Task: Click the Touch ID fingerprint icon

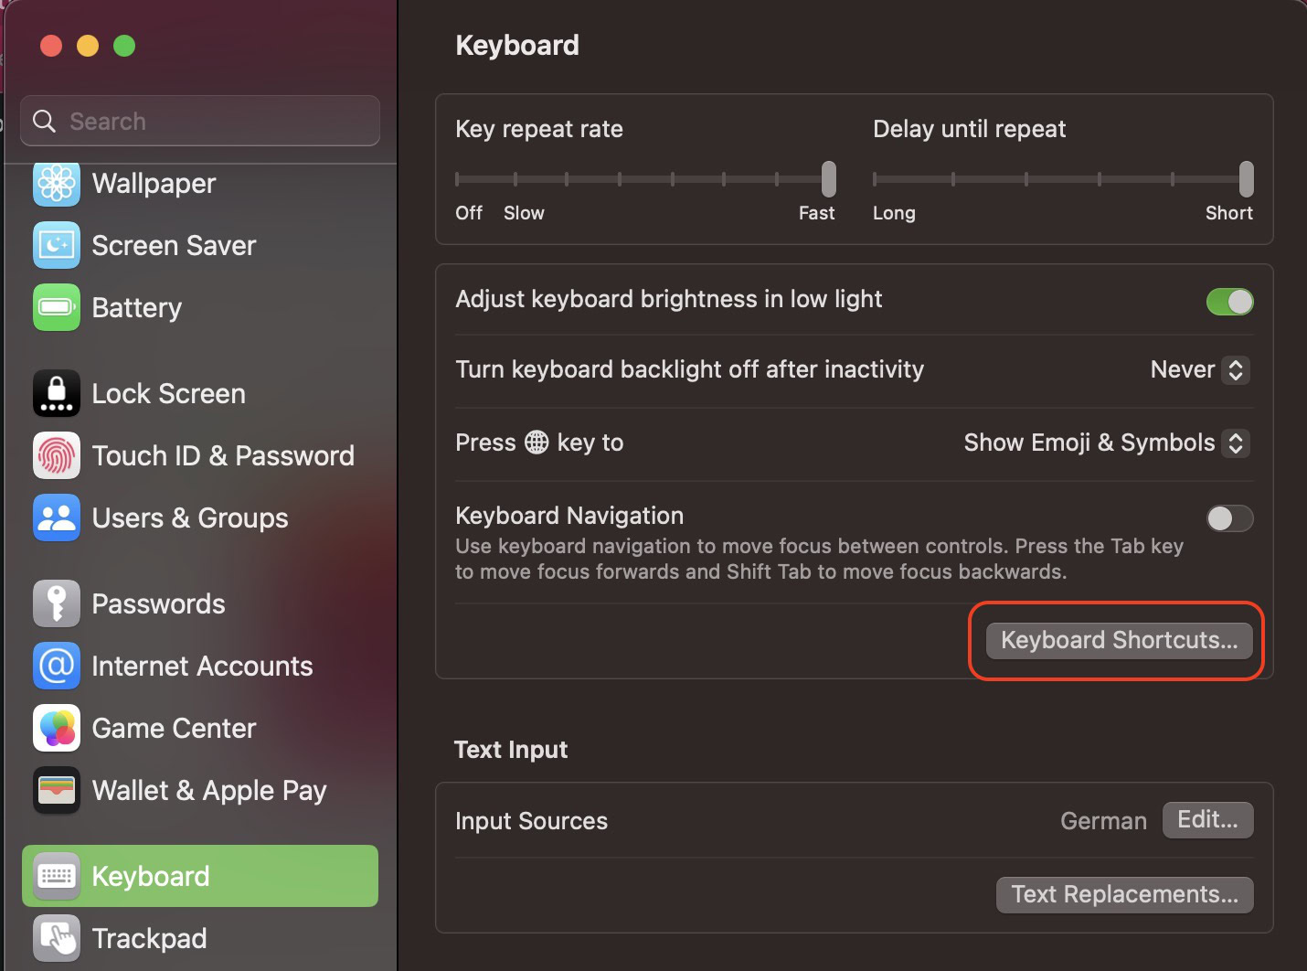Action: click(x=57, y=455)
